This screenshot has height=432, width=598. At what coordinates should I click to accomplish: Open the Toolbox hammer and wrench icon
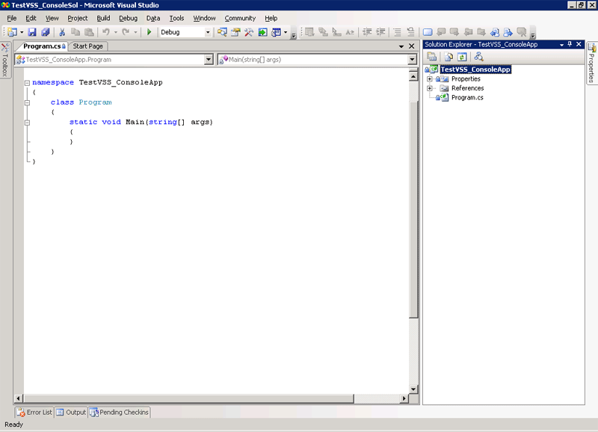tap(249, 32)
